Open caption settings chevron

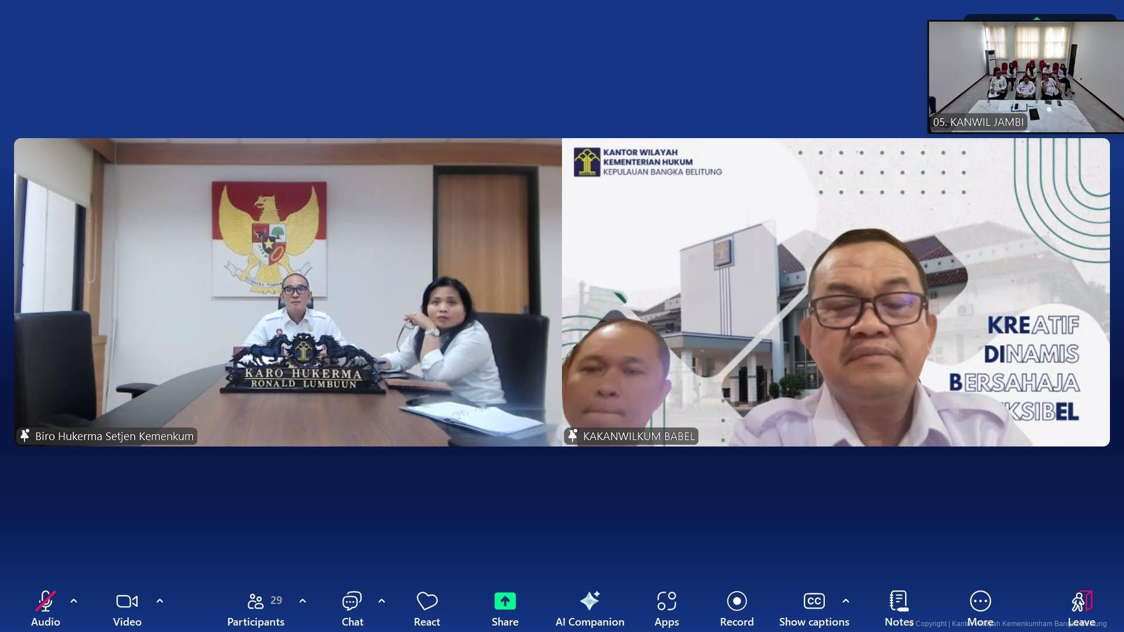click(x=846, y=601)
